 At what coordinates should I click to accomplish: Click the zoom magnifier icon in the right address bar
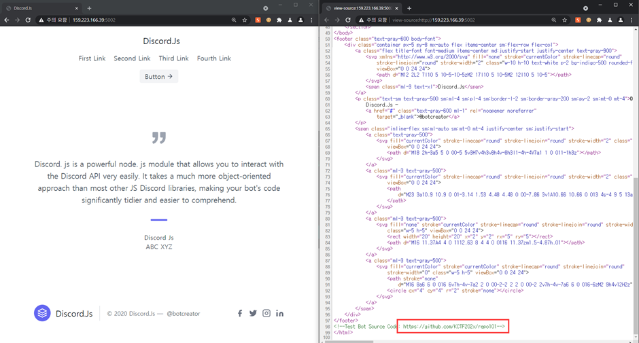(554, 20)
